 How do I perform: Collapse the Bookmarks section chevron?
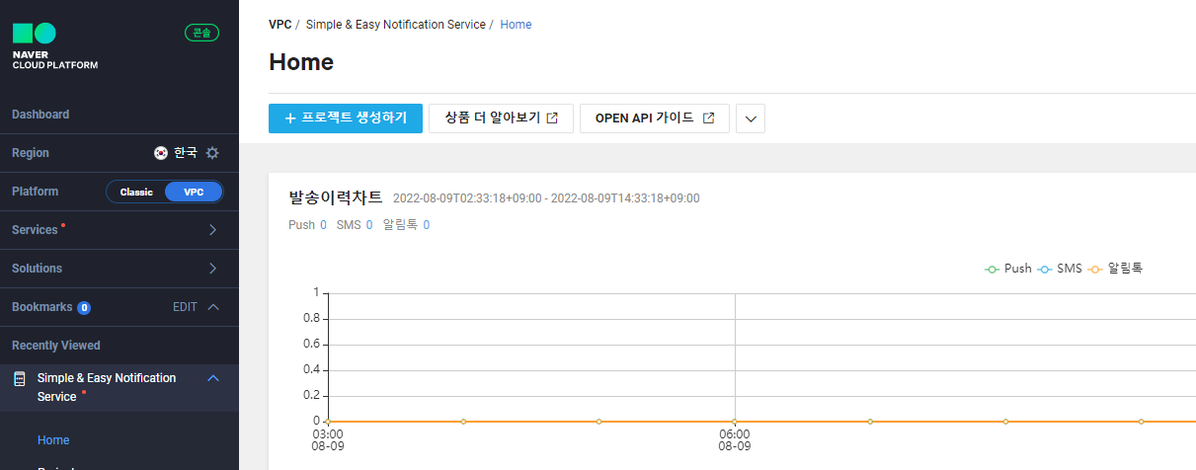pyautogui.click(x=213, y=307)
